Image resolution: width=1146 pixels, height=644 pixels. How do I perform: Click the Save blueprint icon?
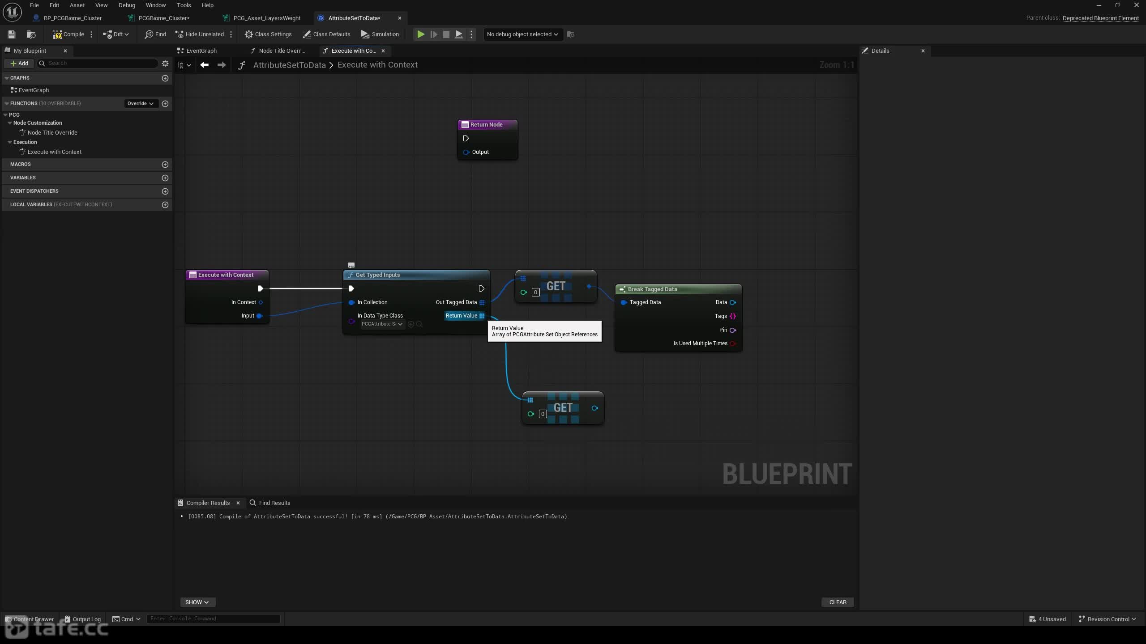point(12,34)
